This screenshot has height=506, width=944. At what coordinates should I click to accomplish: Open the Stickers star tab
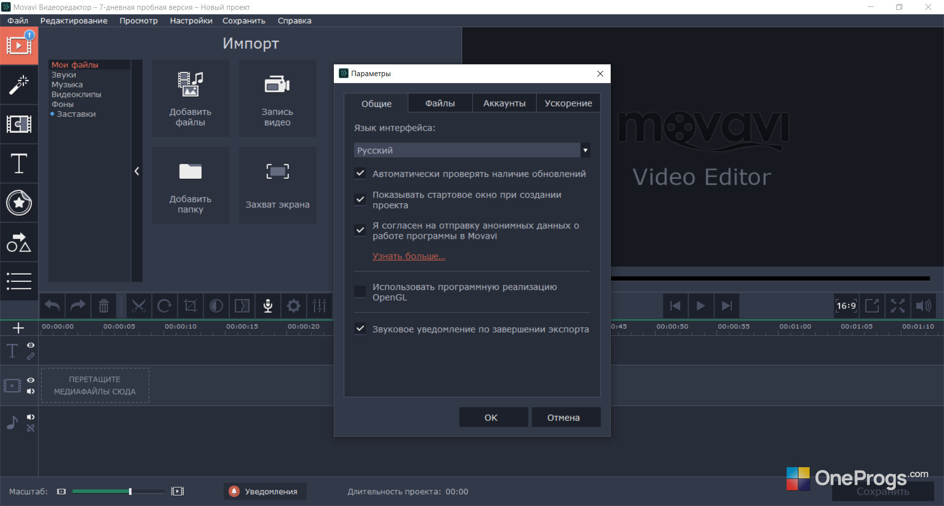point(19,202)
